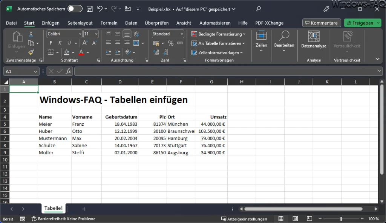Open the Bearbeiten dropdown
Image resolution: width=386 pixels, height=223 pixels.
click(284, 42)
